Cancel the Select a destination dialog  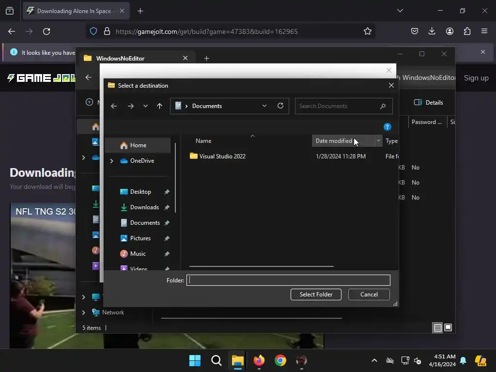coord(369,294)
